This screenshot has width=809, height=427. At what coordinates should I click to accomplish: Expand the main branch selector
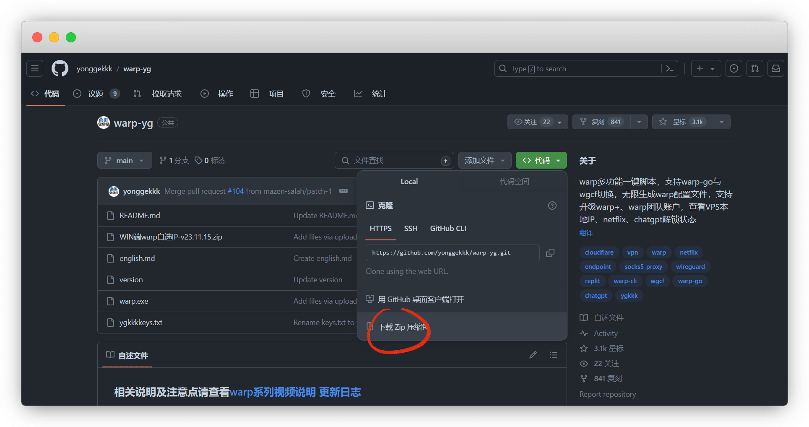[125, 161]
